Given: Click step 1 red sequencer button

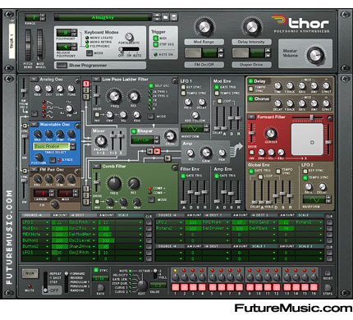Looking at the screenshot, I should pos(176,287).
